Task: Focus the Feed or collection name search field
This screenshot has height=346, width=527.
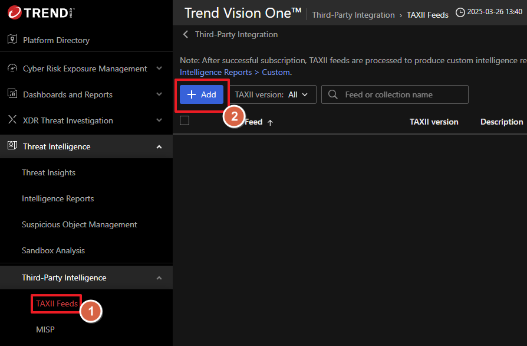Action: click(x=402, y=94)
